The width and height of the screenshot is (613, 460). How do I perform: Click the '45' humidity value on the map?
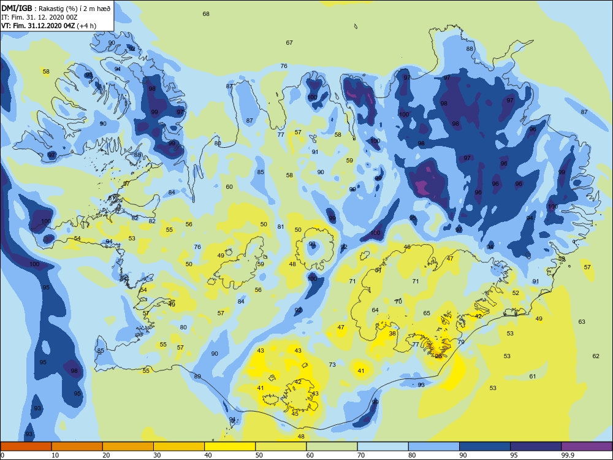coord(295,413)
